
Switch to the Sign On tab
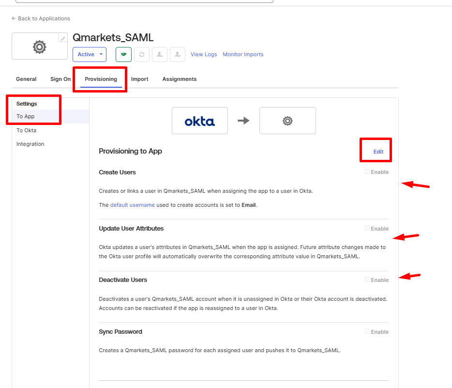[60, 79]
